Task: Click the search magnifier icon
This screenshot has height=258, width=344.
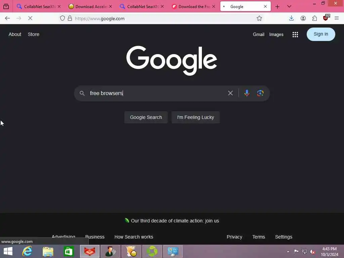Action: [x=82, y=93]
